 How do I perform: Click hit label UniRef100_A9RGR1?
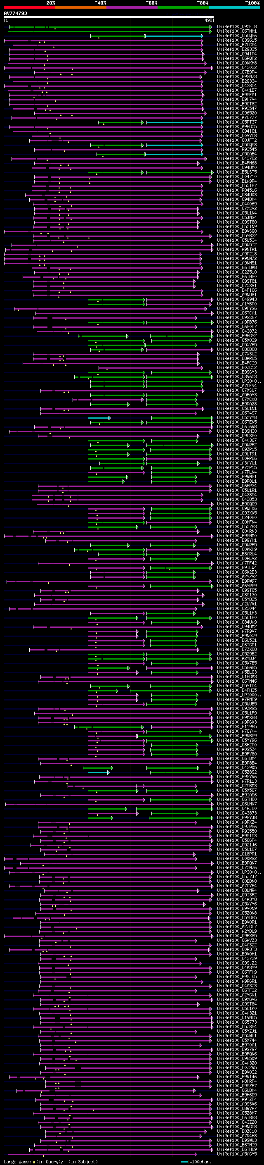(x=237, y=981)
